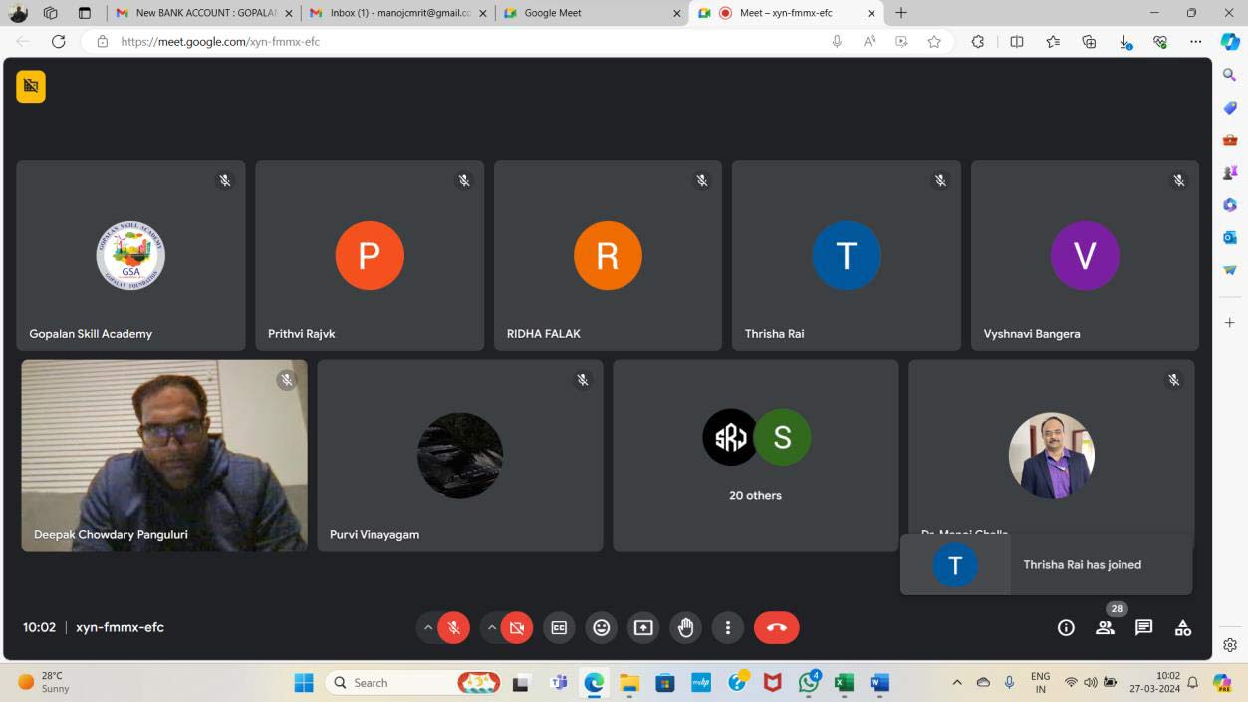
Task: Show hidden system tray icons
Action: tap(957, 683)
